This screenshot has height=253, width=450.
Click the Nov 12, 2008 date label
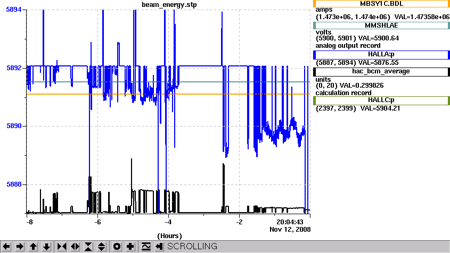(x=290, y=230)
